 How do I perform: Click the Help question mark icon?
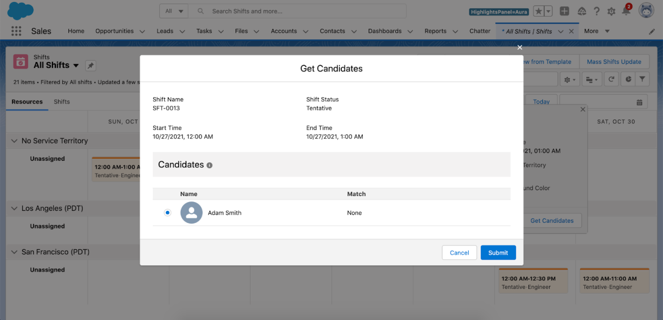(597, 11)
